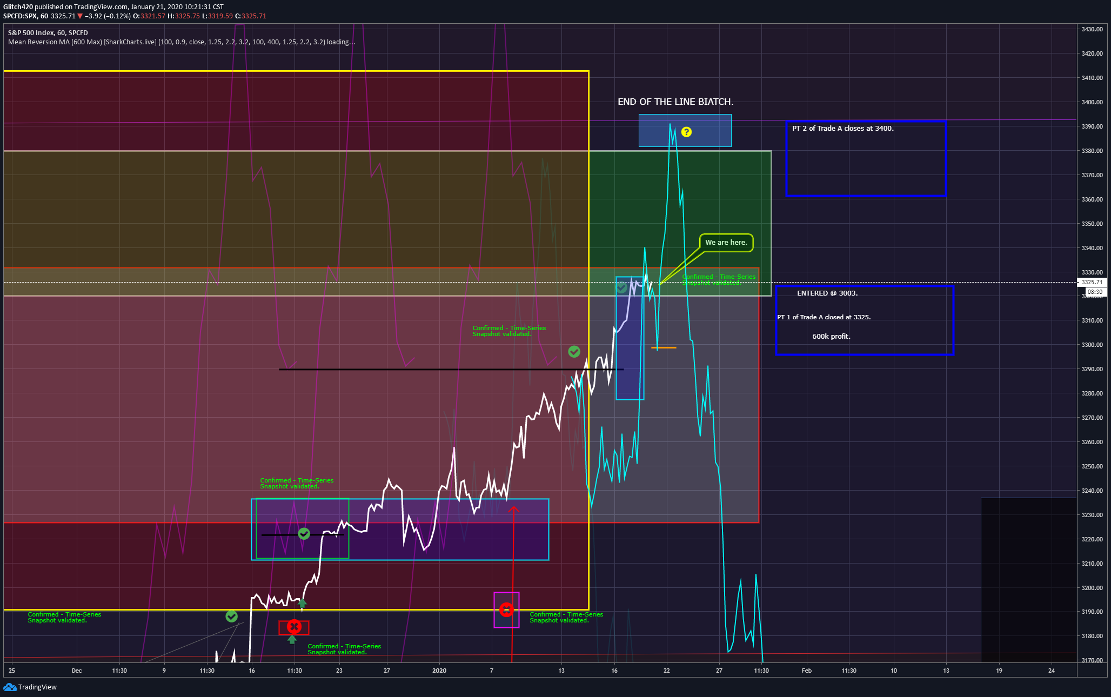Click 'Confirmed - Time-Series' note beside the callout pointer
Screen dimensions: 1111x697
point(719,279)
